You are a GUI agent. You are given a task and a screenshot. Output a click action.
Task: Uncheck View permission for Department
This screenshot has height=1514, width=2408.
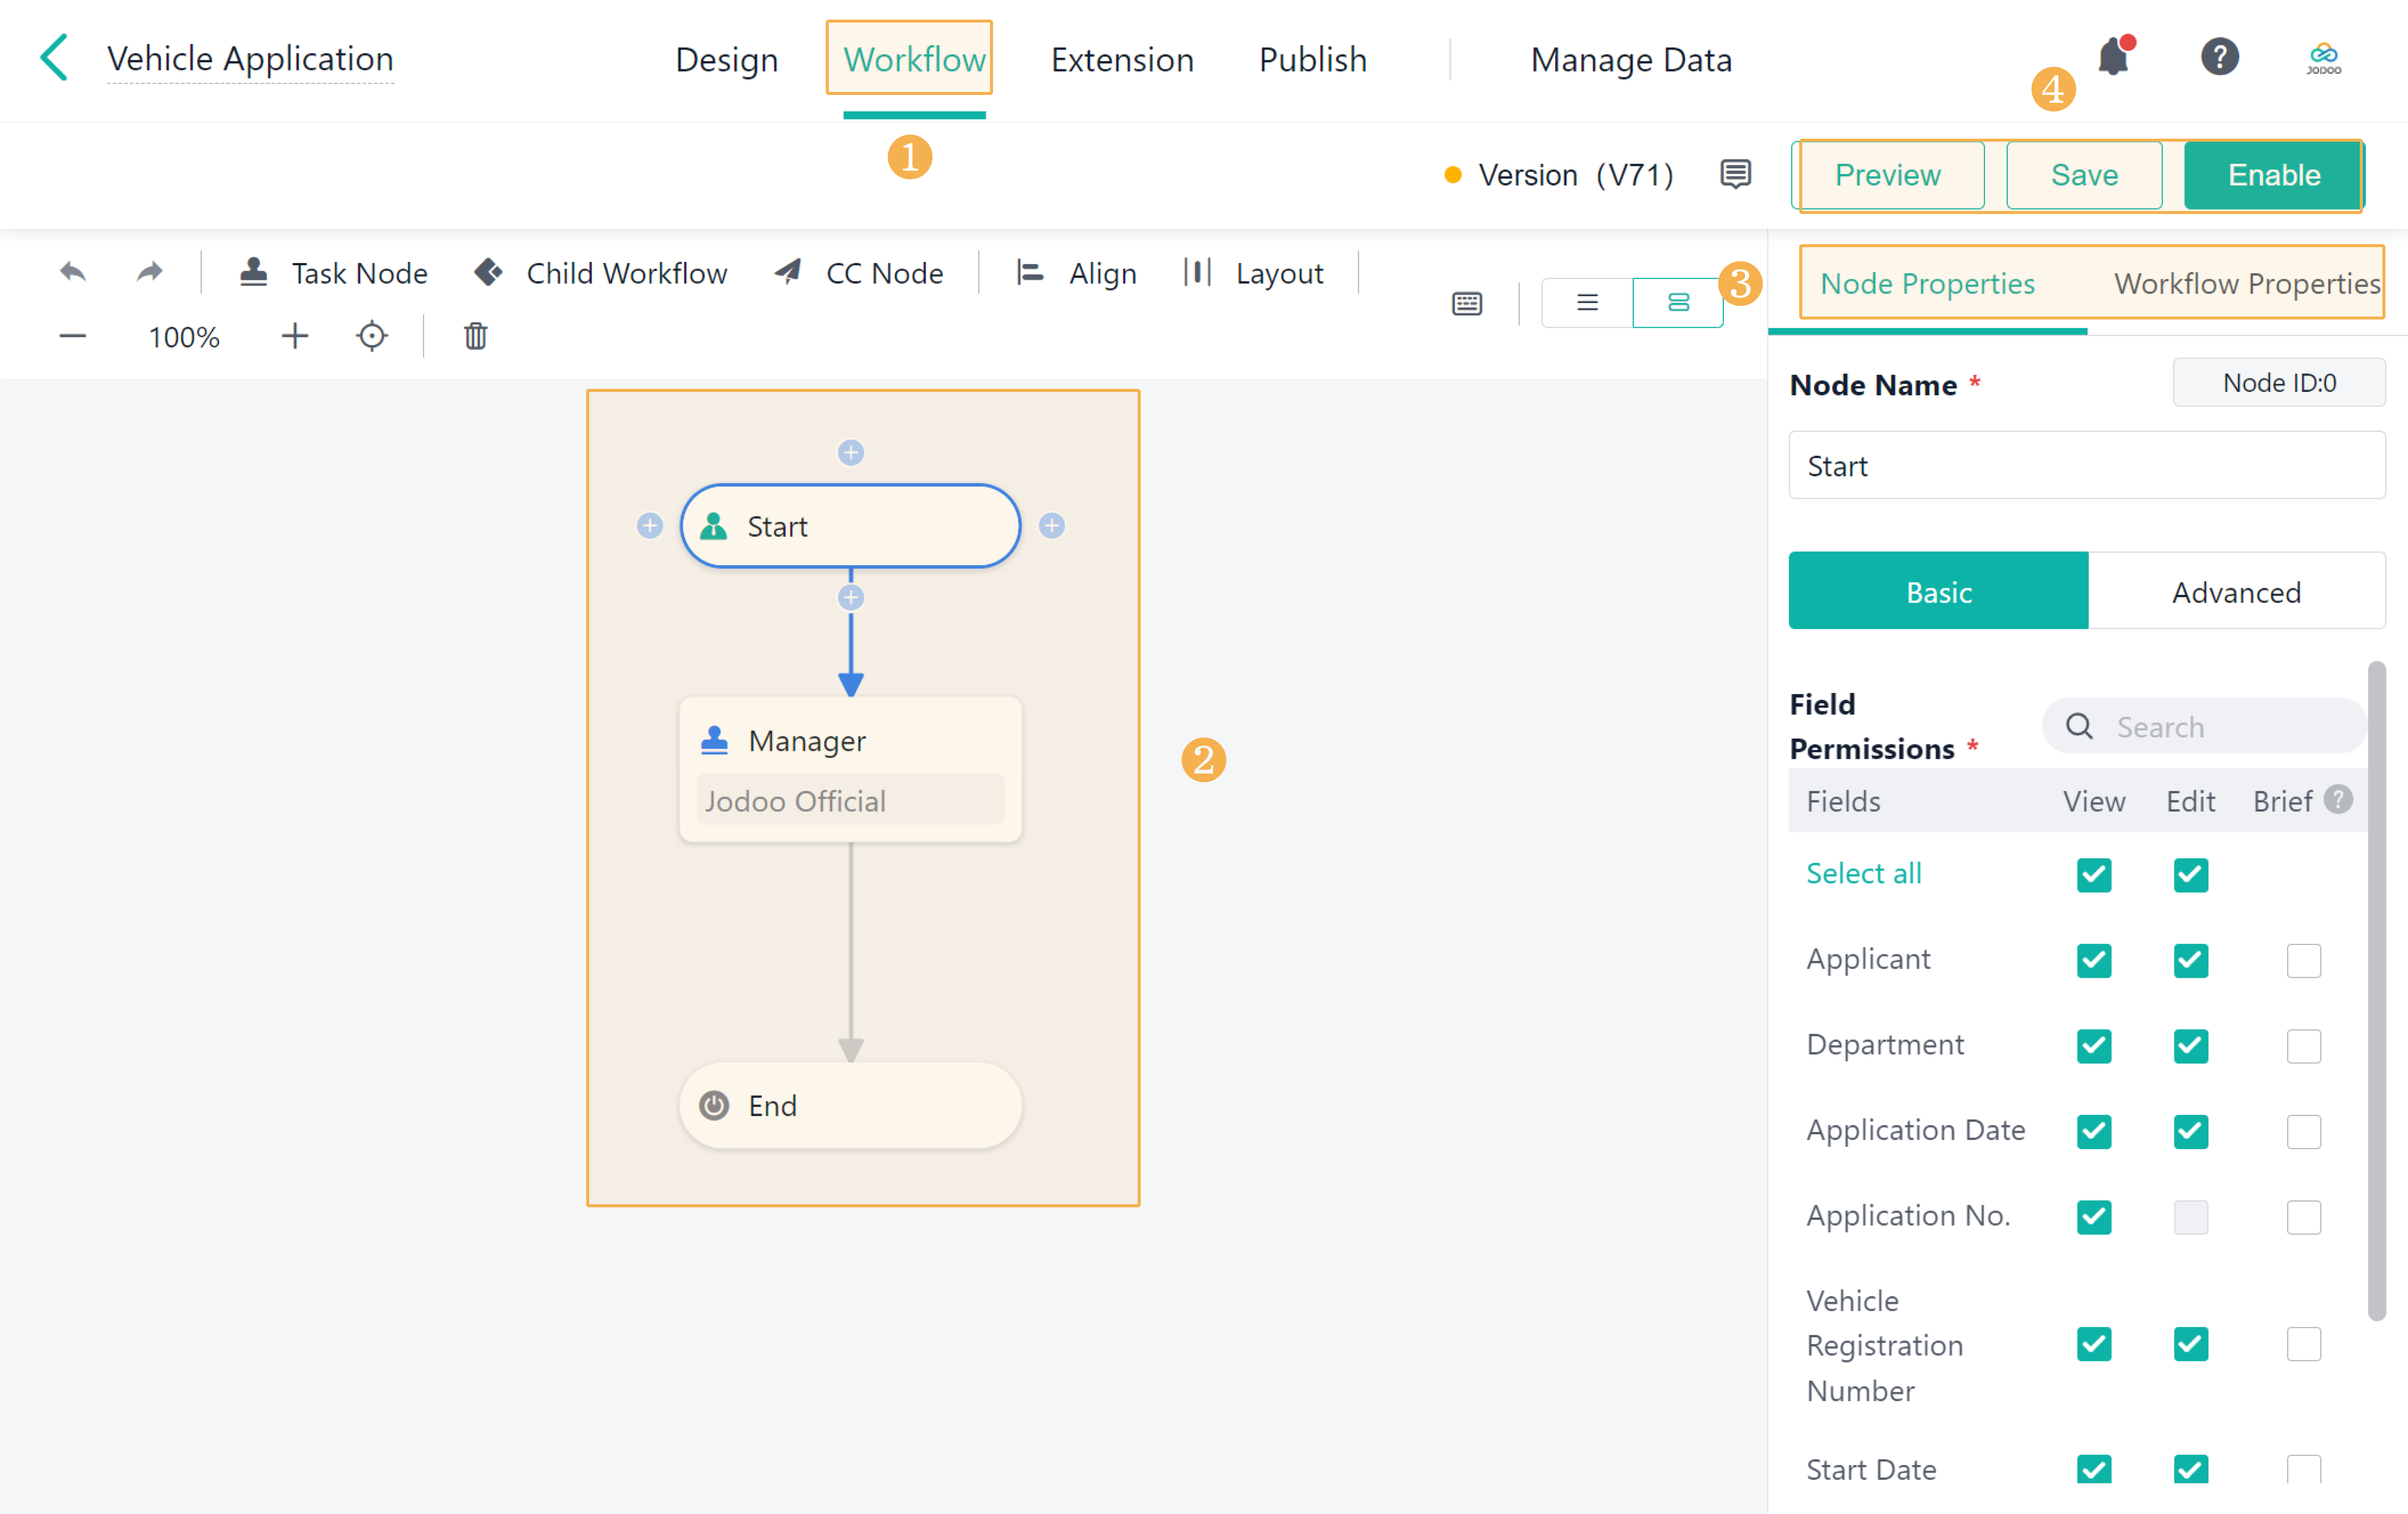2093,1046
